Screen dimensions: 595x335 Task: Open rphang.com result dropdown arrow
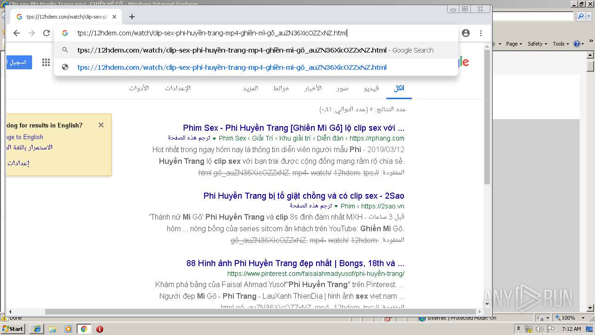[214, 139]
